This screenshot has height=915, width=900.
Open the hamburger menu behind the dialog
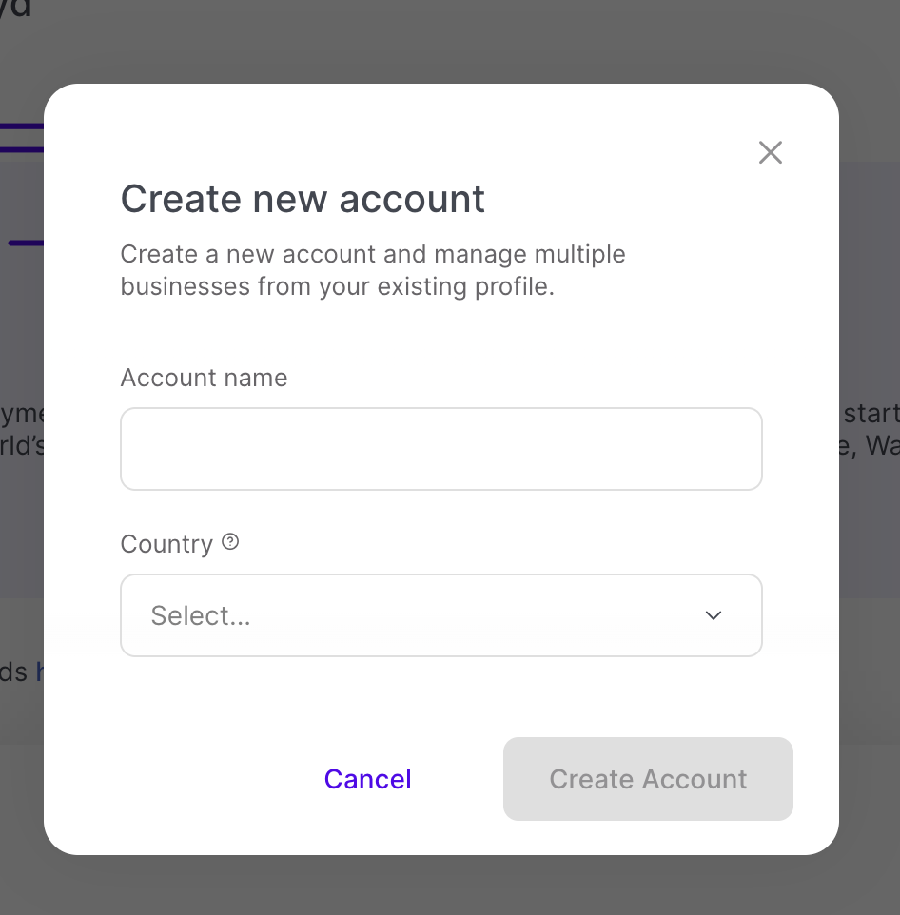pos(21,138)
